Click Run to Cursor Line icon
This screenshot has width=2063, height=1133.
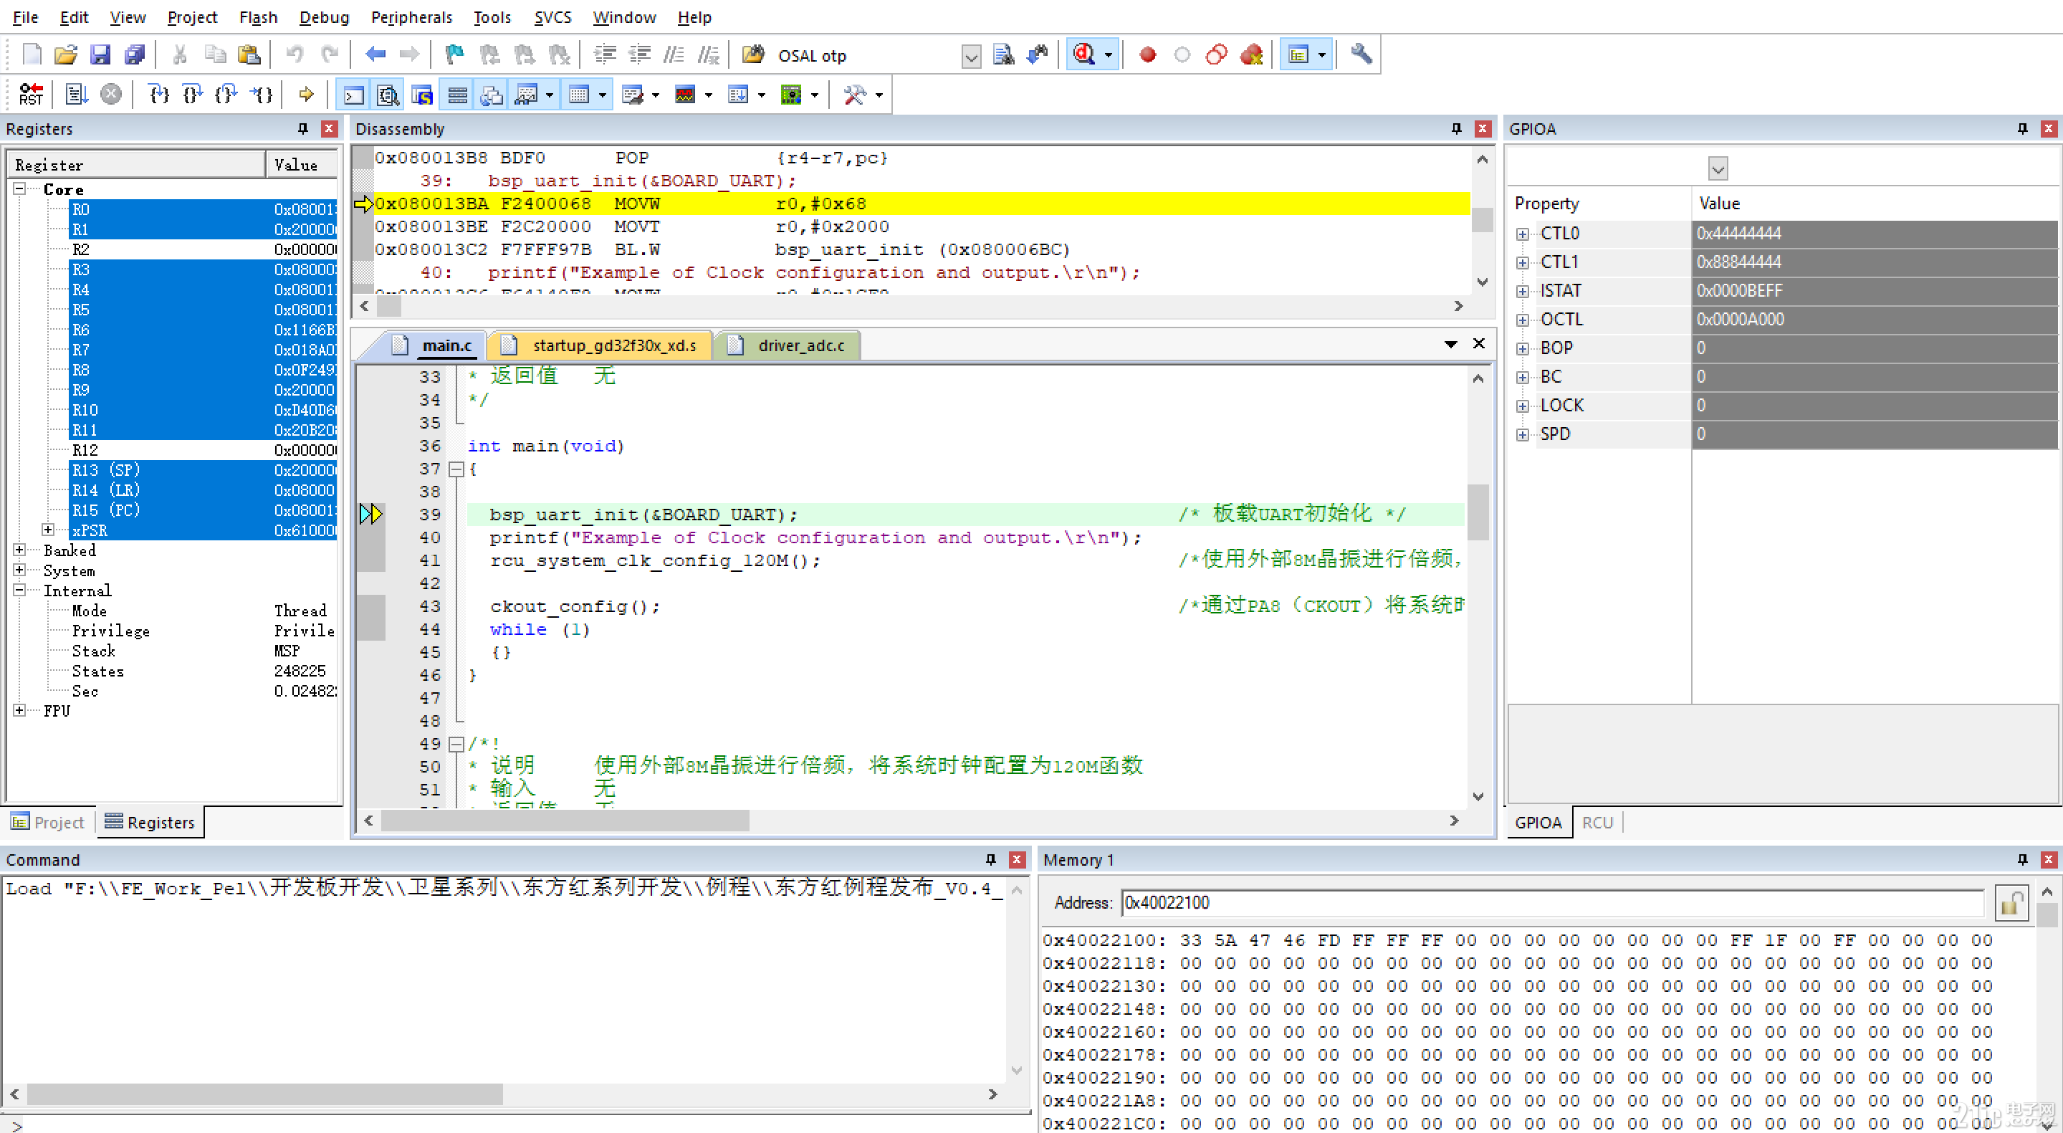[261, 95]
